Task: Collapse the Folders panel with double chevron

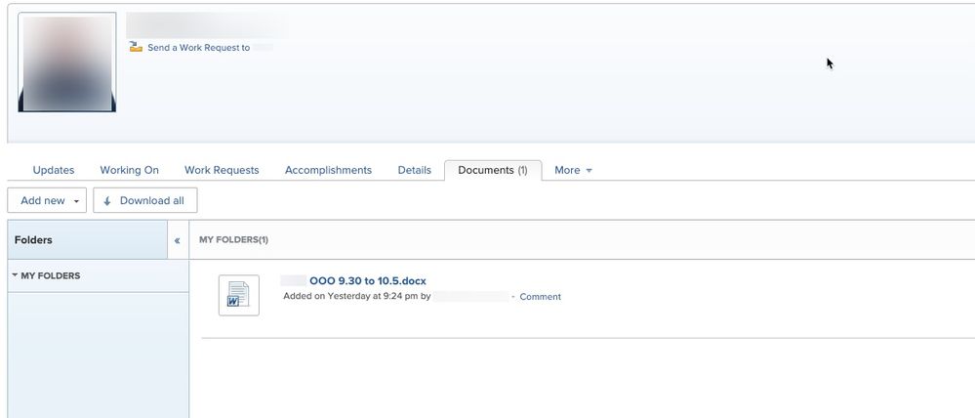Action: point(177,240)
